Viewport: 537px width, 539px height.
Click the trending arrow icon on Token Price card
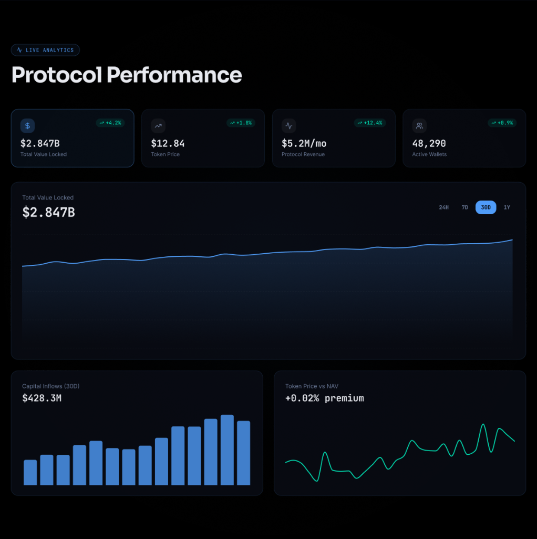pos(158,126)
